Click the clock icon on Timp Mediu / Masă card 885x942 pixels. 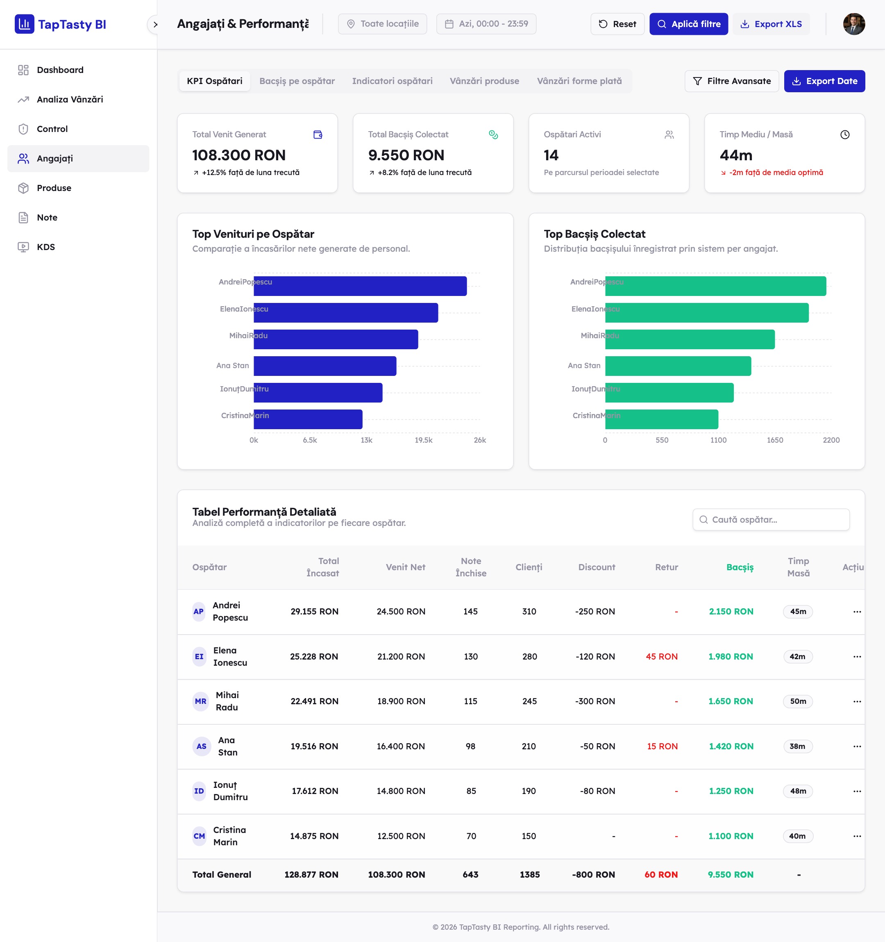click(x=845, y=134)
